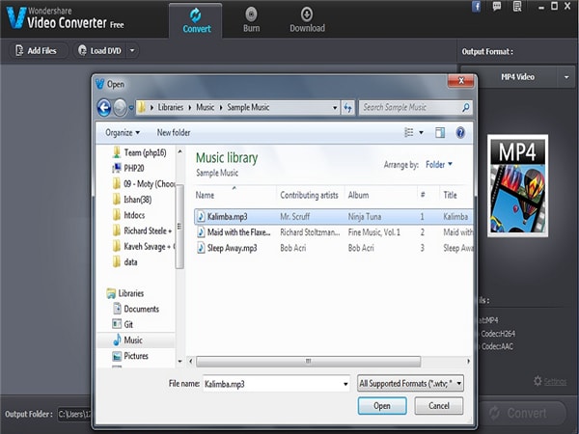Click the refresh icon beside address bar
This screenshot has width=579, height=434.
(347, 108)
